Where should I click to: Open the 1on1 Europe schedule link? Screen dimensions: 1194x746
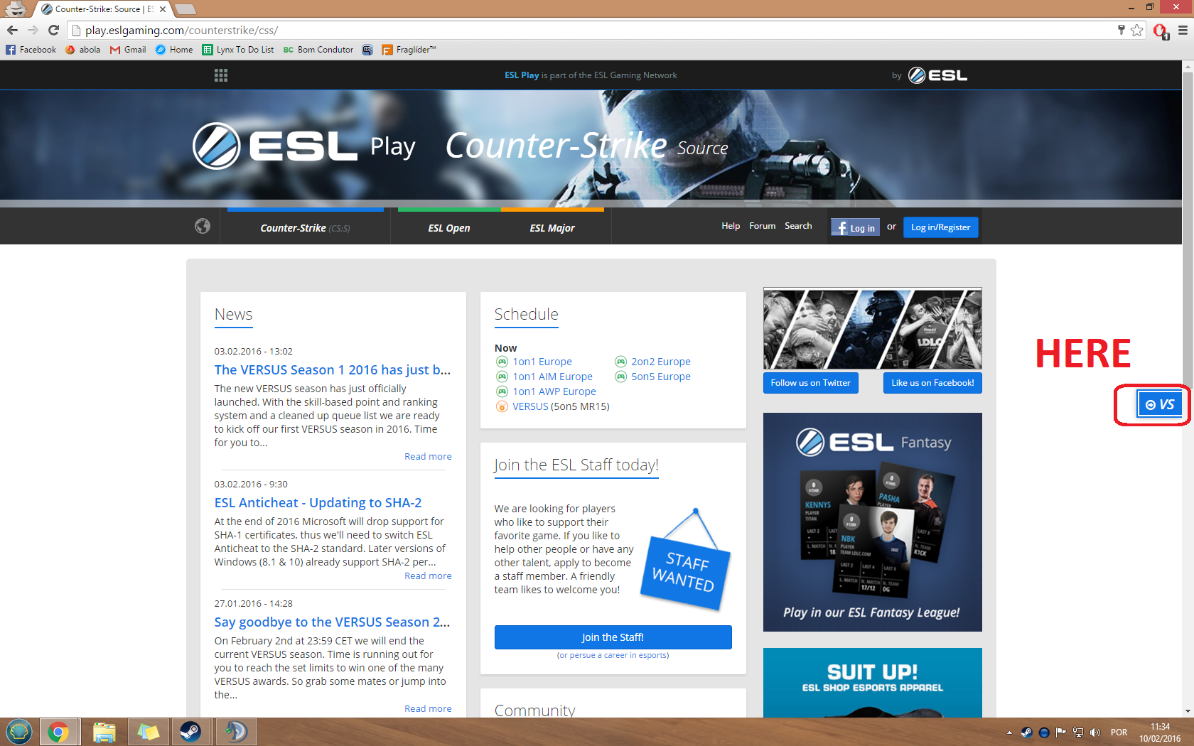click(x=542, y=362)
